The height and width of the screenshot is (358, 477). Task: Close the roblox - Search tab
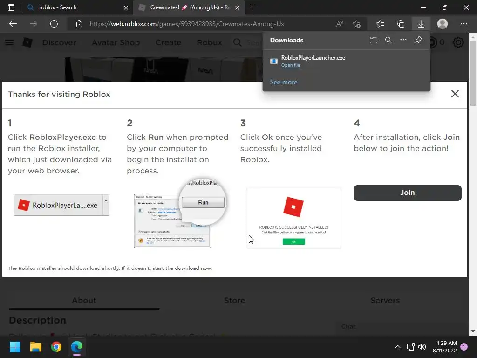126,7
